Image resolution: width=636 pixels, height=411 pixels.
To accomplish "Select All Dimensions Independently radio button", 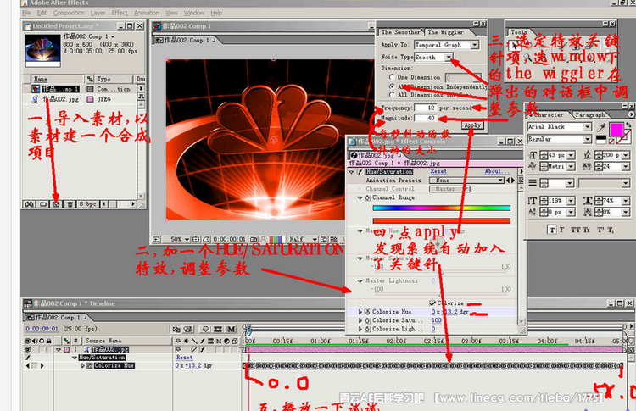I will click(392, 86).
